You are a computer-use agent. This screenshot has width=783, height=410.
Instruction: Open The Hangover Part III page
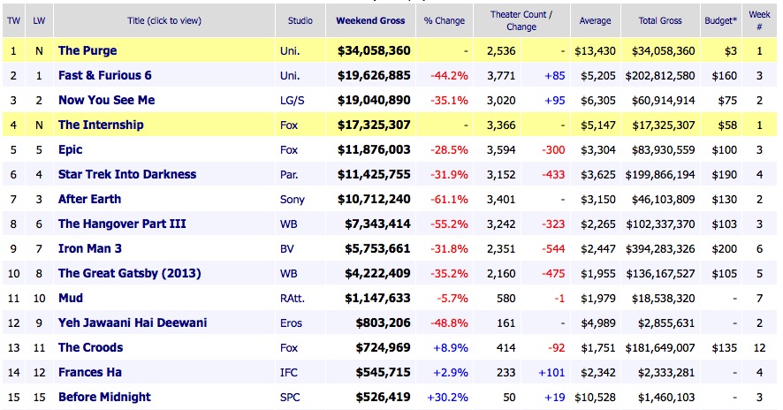click(x=122, y=224)
